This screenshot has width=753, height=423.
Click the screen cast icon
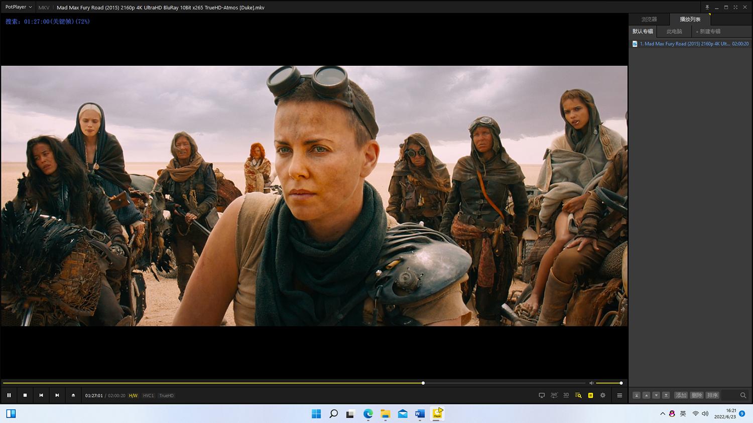pos(542,395)
